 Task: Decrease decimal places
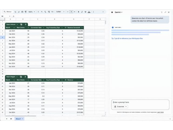point(45,12)
